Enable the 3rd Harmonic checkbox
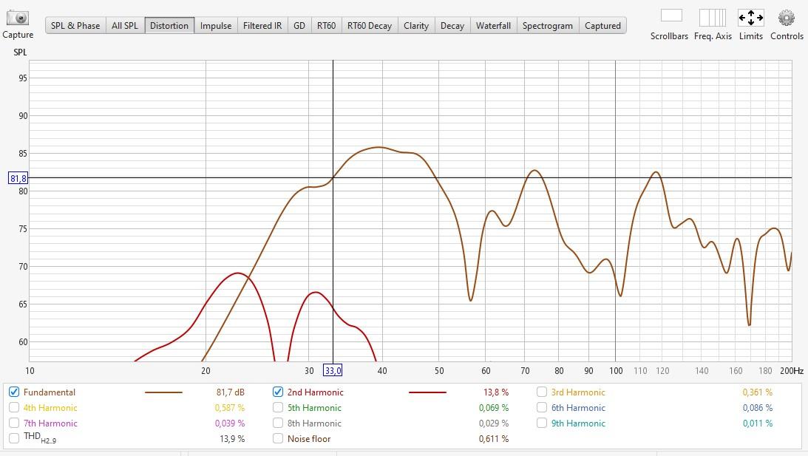This screenshot has height=456, width=808. pyautogui.click(x=542, y=392)
